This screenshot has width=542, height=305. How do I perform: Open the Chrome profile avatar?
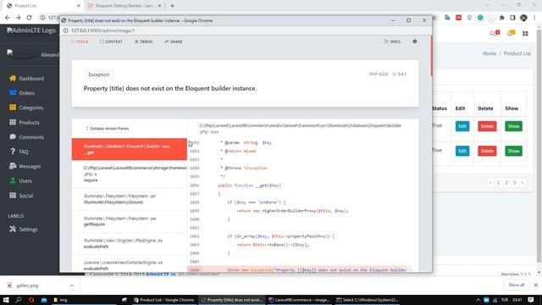coord(523,18)
